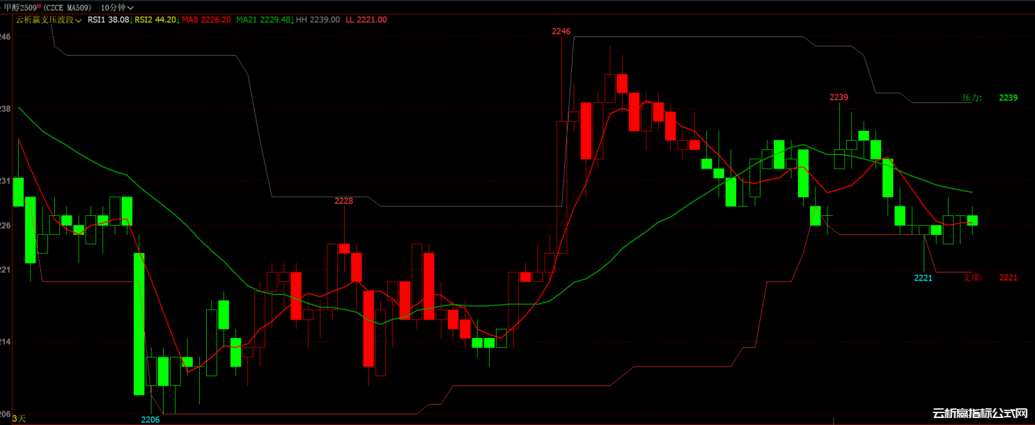
Task: Click the 3天 period label
Action: click(x=19, y=418)
